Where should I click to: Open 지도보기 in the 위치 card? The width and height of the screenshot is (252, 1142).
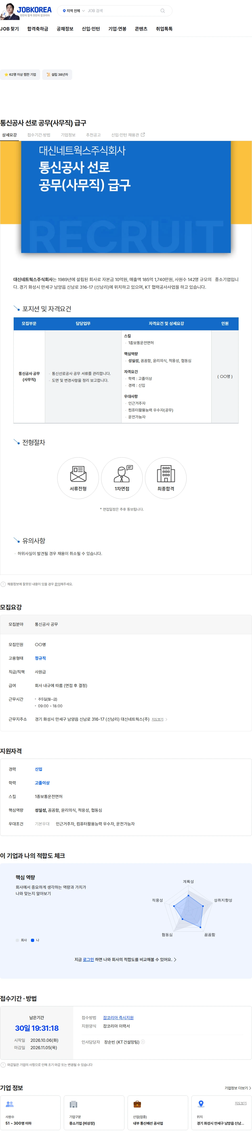240,1103
